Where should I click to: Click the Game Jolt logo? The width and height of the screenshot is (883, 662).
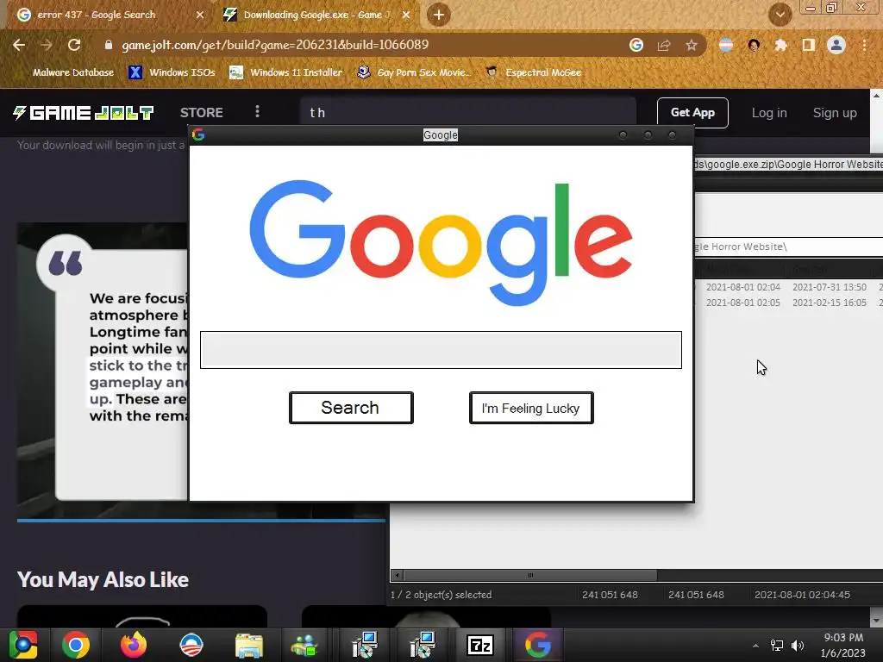tap(84, 113)
